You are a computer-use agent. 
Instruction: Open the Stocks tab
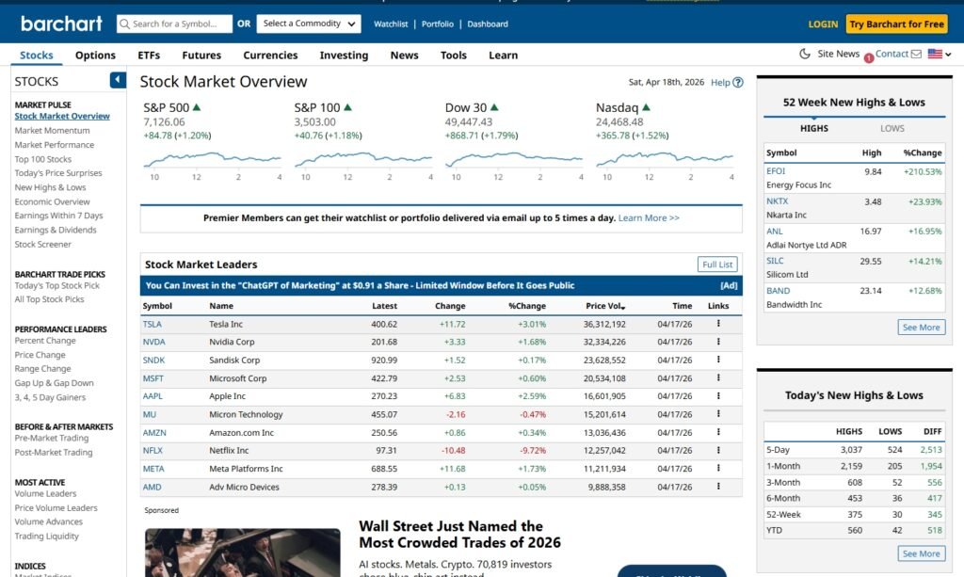pyautogui.click(x=37, y=55)
